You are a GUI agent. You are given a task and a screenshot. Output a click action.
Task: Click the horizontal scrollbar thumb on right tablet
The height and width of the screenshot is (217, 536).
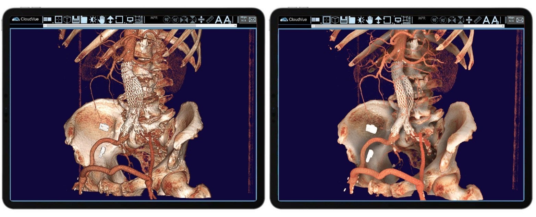coord(389,26)
